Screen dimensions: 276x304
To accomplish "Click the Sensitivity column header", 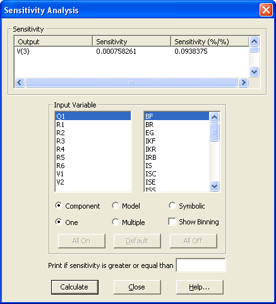I will (x=131, y=42).
